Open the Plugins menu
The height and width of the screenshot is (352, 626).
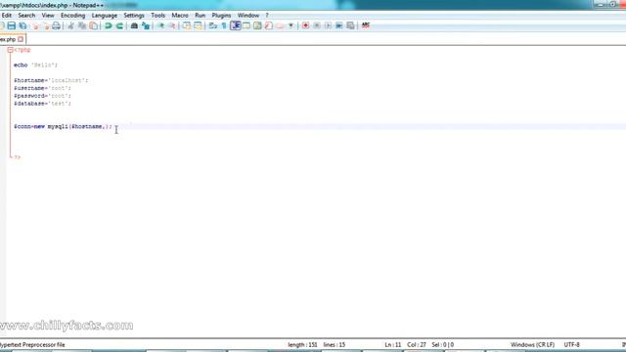pos(221,16)
